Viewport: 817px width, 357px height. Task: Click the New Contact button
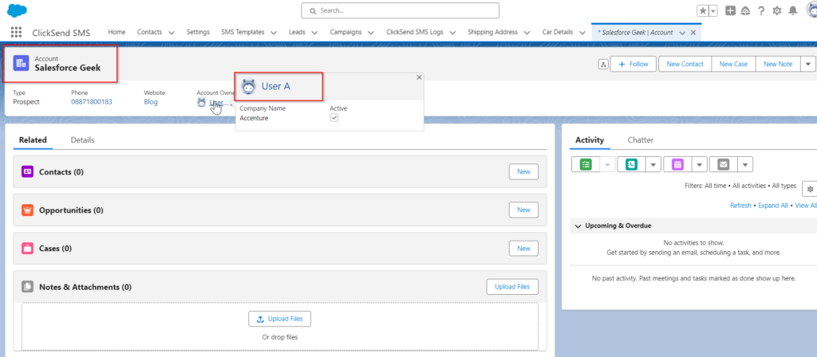tap(685, 64)
